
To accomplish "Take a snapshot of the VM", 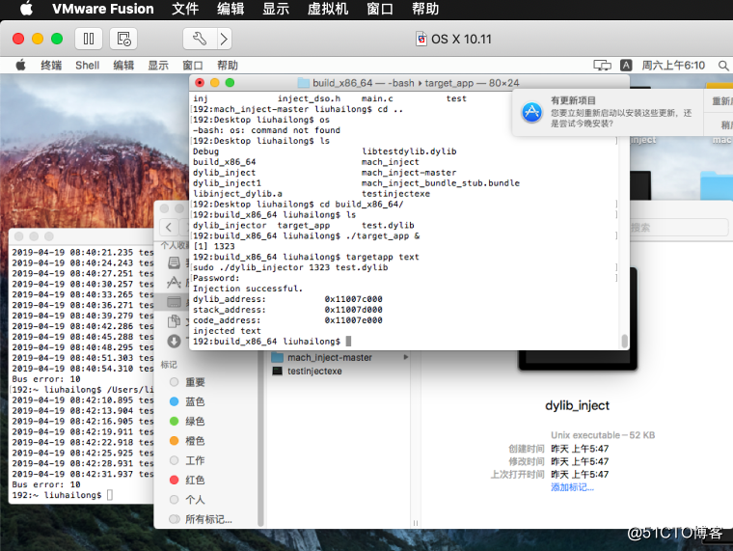I will [x=123, y=39].
